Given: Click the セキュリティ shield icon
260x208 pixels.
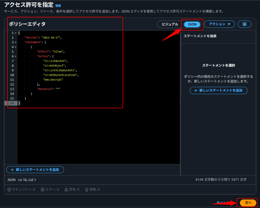Looking at the screenshot, I should tap(9, 190).
